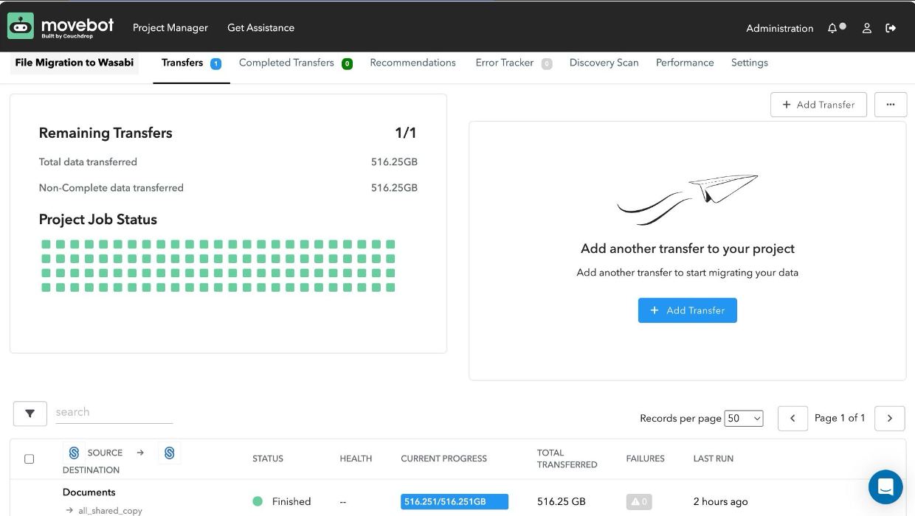Open the three-dots more options button
915x516 pixels.
pos(891,105)
